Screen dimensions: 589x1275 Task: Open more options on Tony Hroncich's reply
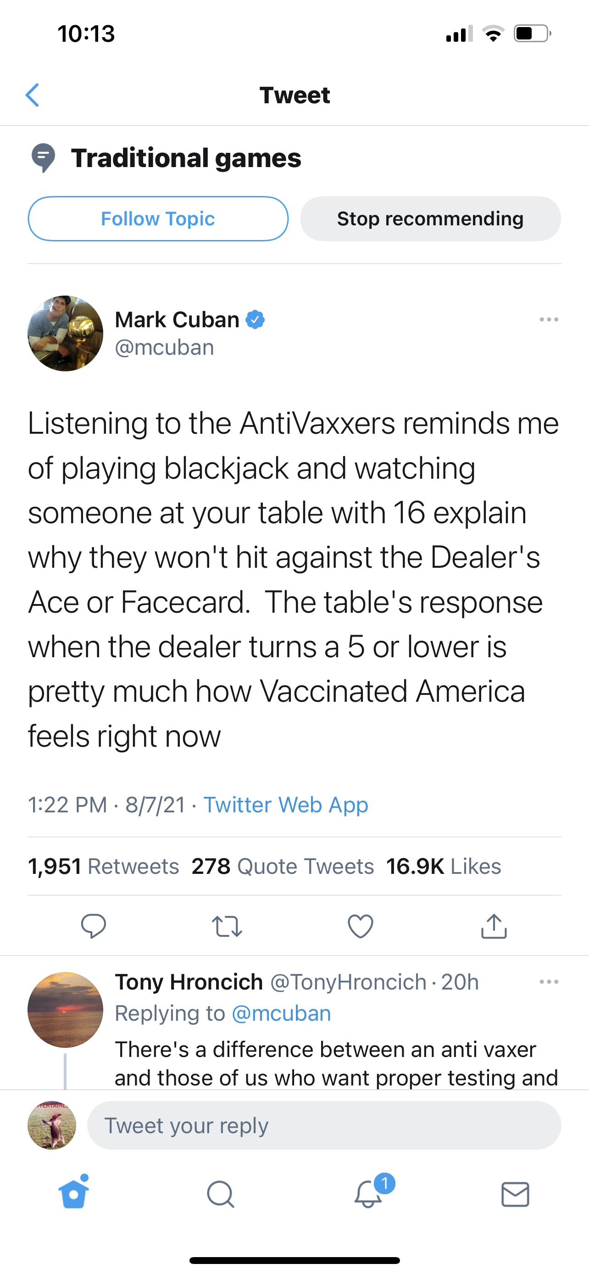pyautogui.click(x=549, y=982)
